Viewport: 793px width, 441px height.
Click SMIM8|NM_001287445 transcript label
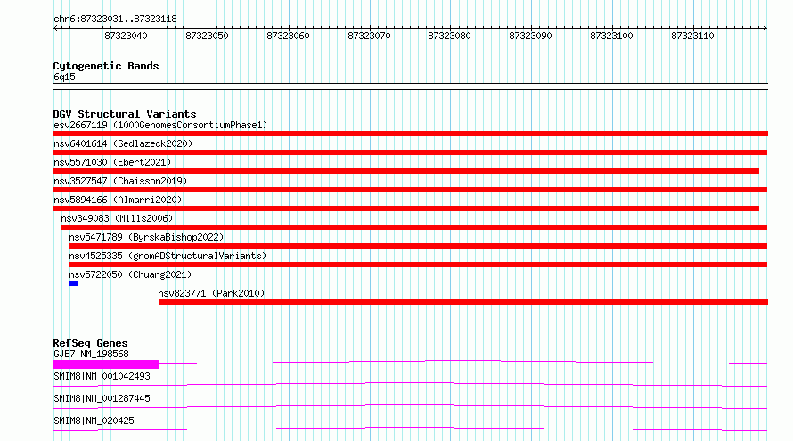[102, 398]
